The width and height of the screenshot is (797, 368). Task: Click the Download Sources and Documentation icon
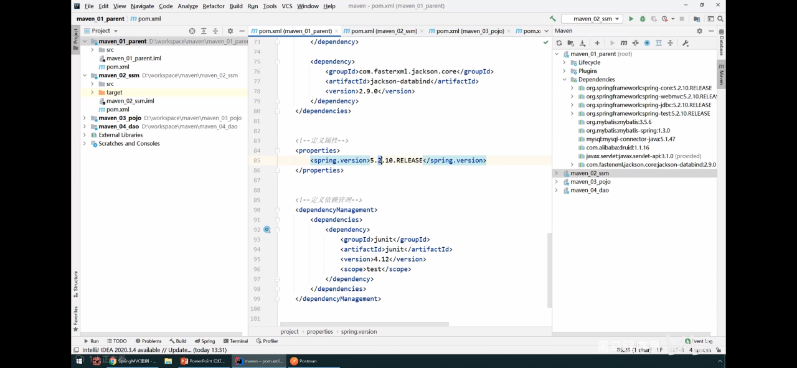(x=583, y=43)
